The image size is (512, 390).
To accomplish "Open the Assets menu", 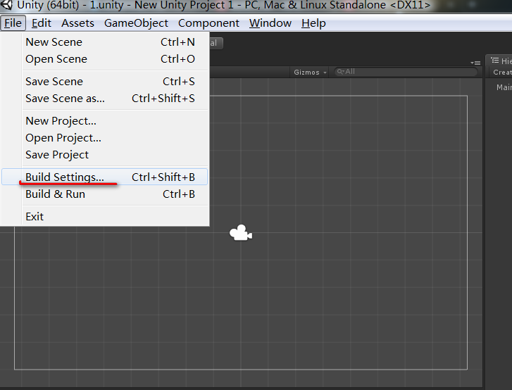I will point(77,23).
